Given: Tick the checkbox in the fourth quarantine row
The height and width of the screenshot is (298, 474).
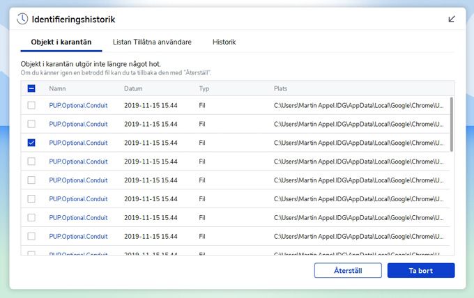Looking at the screenshot, I should tap(31, 162).
